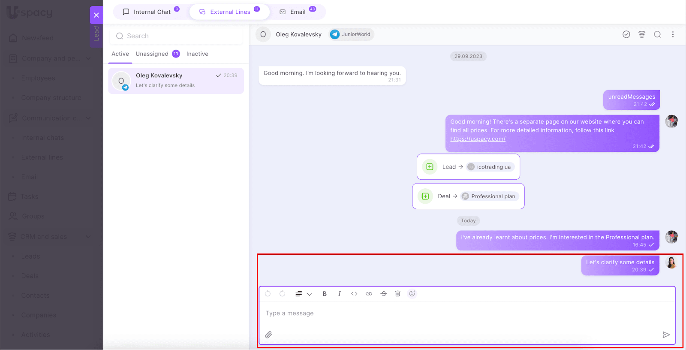This screenshot has height=350, width=686.
Task: Toggle bold text formatting
Action: coord(325,294)
